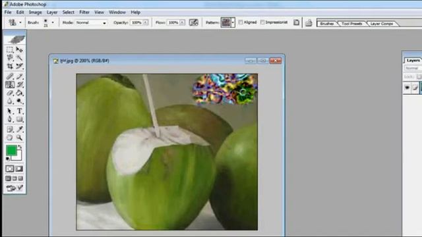Open the Layer Comps tab
This screenshot has height=237, width=422.
381,24
